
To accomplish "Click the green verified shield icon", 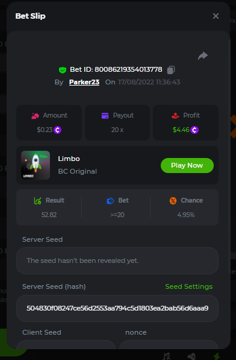I will 63,70.
